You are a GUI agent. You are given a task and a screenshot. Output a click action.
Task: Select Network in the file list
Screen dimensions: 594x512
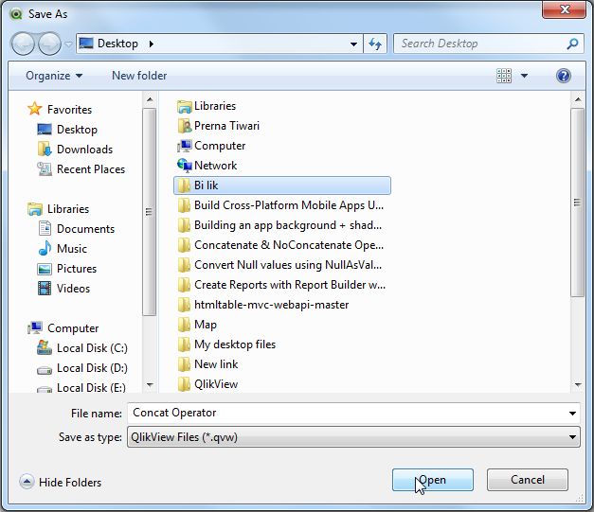coord(207,166)
